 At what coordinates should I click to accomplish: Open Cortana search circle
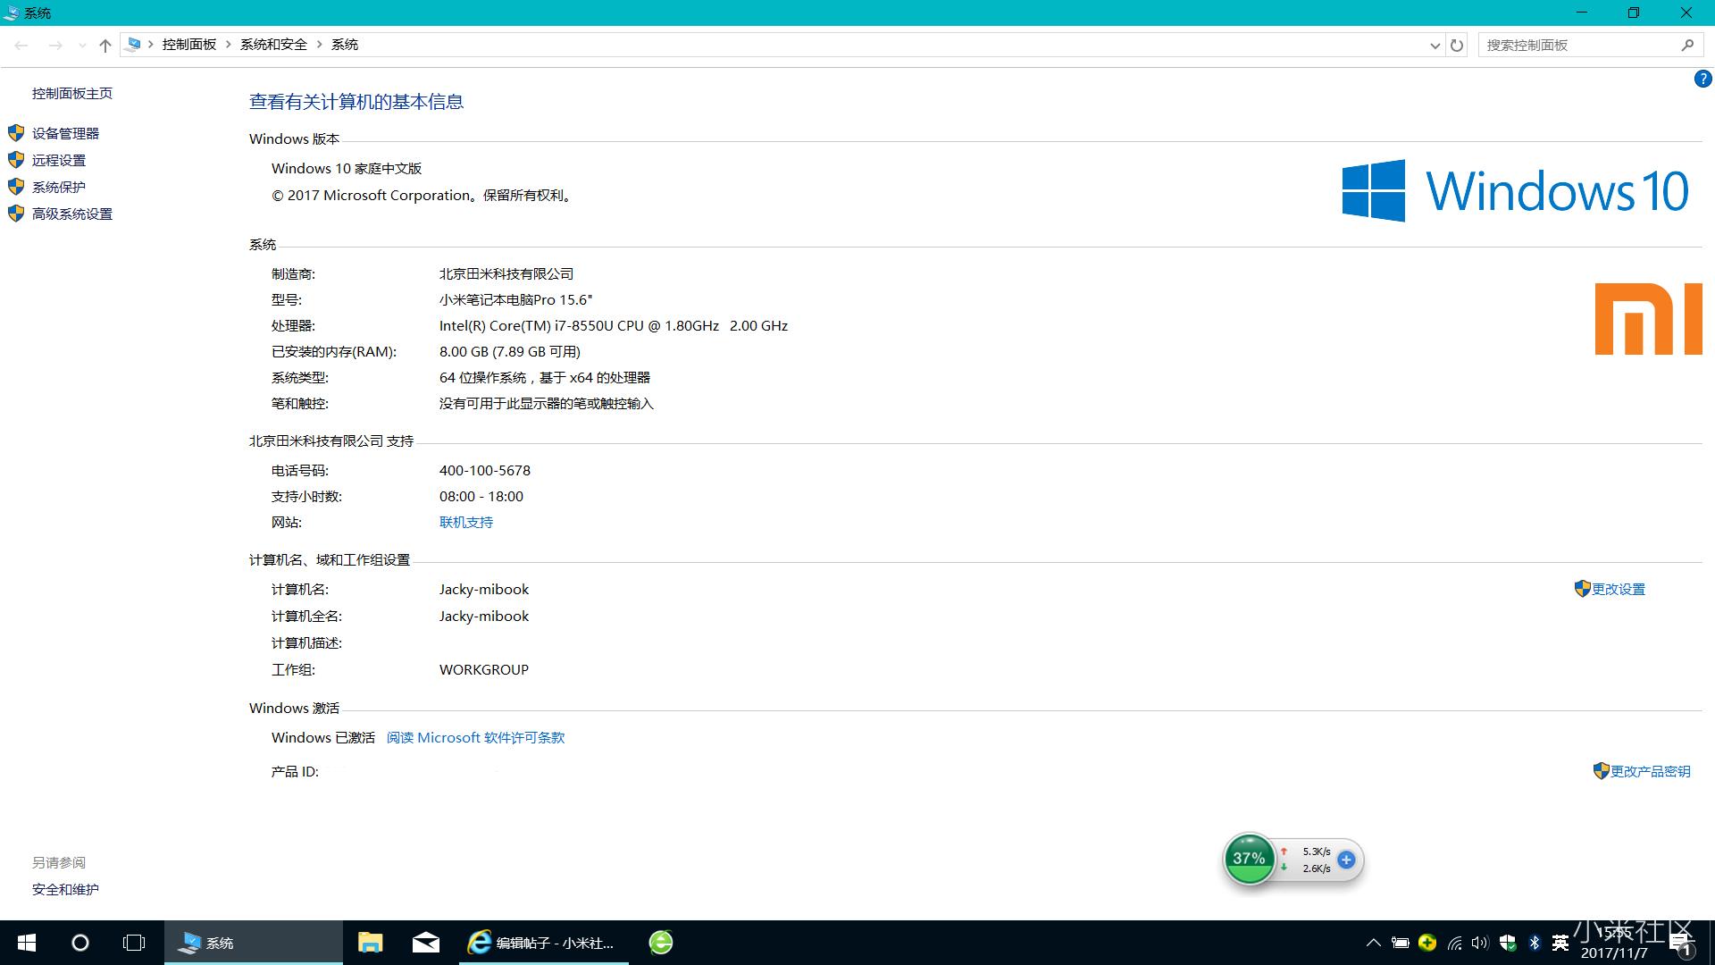pos(80,943)
